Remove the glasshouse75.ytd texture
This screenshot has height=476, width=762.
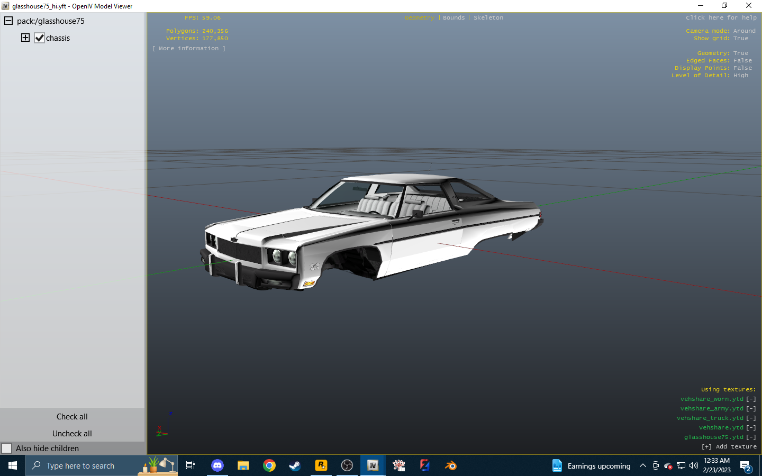[x=751, y=437]
